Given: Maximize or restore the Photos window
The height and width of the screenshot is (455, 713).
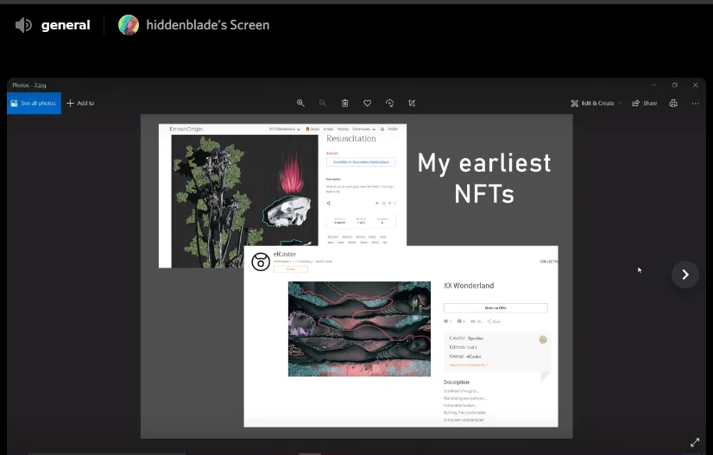Looking at the screenshot, I should (x=675, y=85).
